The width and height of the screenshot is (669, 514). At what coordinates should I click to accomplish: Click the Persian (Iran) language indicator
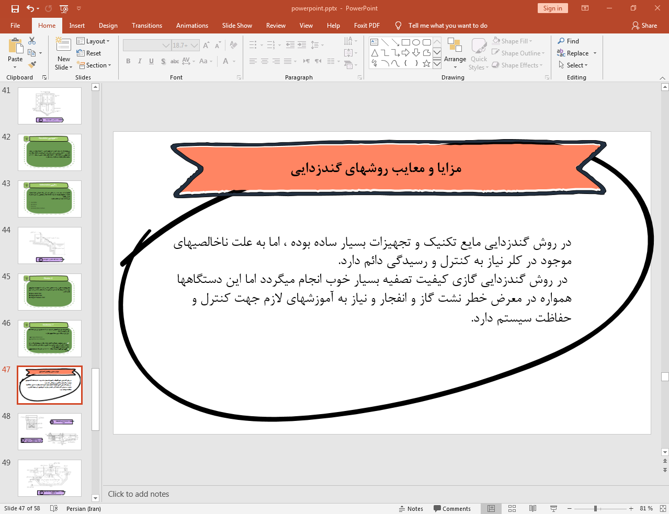coord(84,508)
